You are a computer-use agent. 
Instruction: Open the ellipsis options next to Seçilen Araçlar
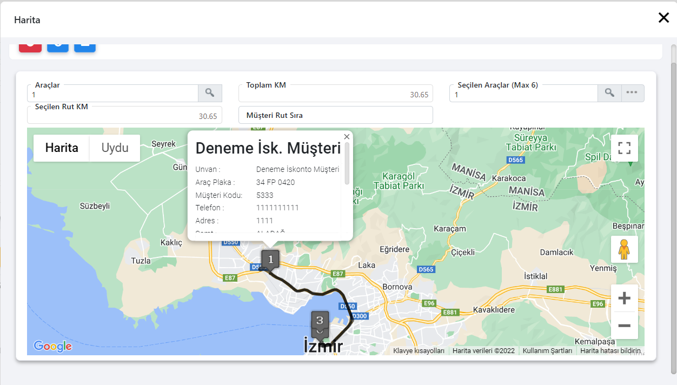pyautogui.click(x=632, y=93)
